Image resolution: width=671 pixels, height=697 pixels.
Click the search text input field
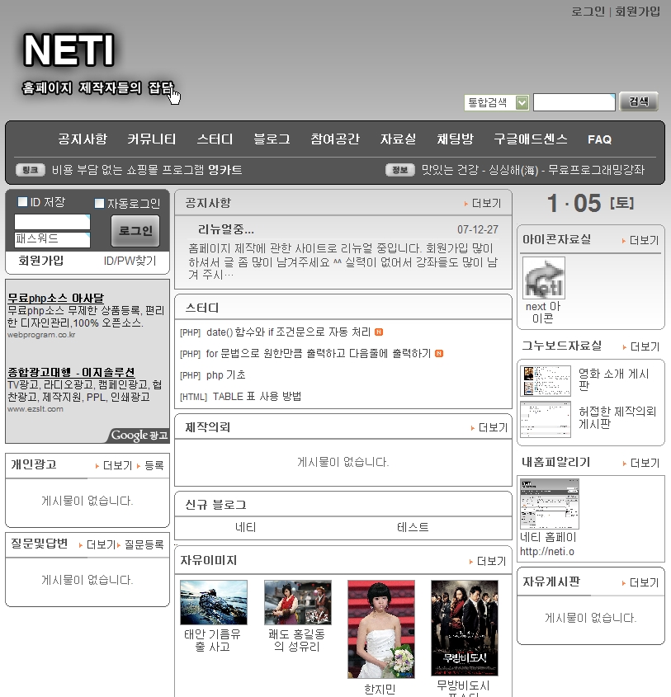coord(574,102)
